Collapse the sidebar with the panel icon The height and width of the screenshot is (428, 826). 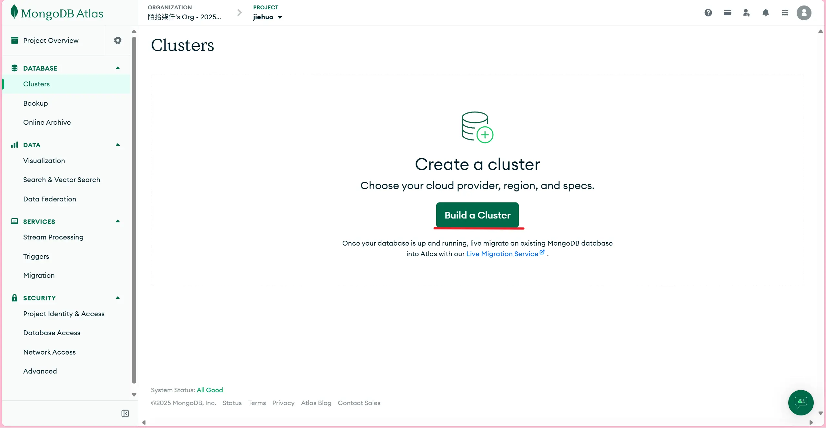pyautogui.click(x=125, y=413)
